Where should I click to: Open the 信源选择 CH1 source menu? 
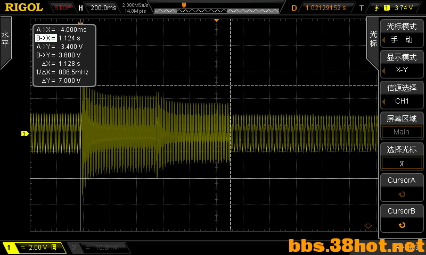coord(402,95)
